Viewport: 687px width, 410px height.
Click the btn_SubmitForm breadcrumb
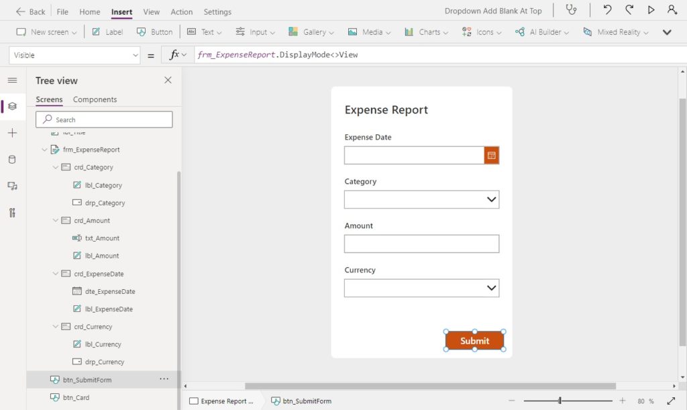tap(301, 401)
